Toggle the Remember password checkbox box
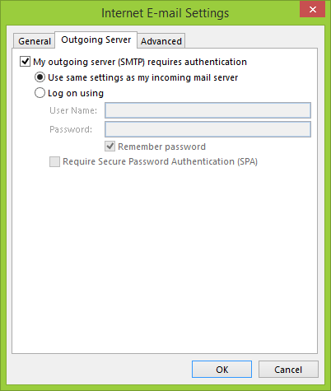Image resolution: width=331 pixels, height=391 pixels. [110, 147]
